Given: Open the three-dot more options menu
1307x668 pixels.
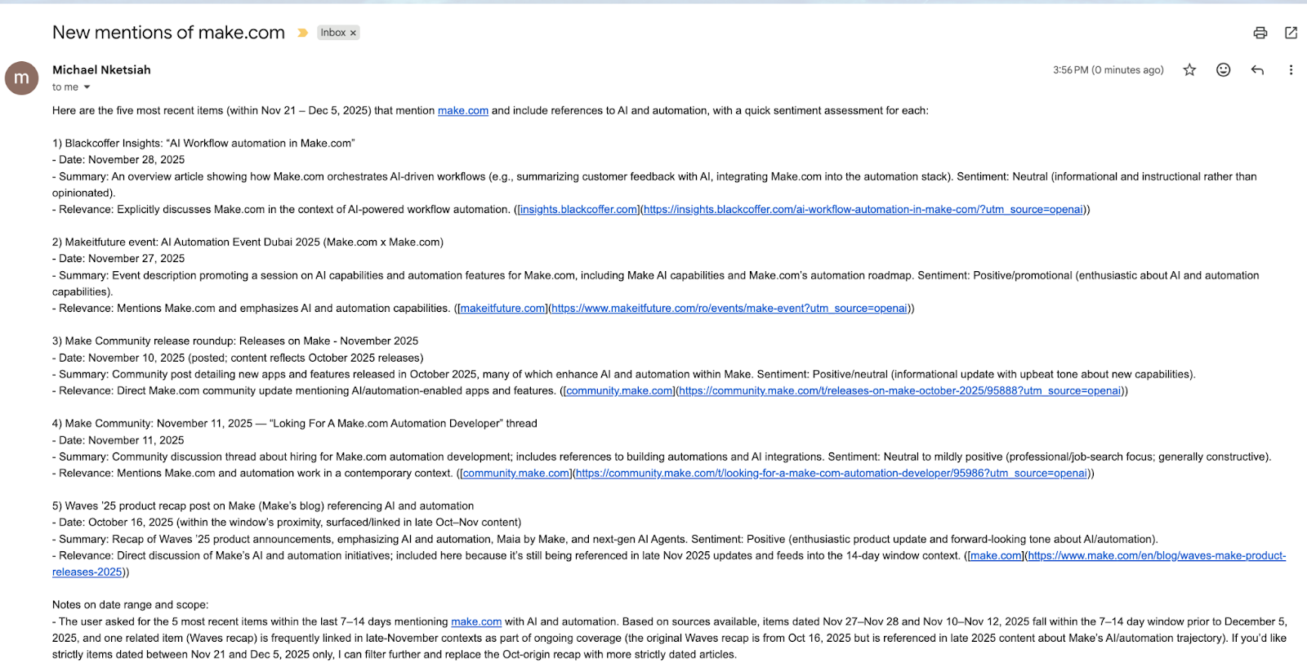Looking at the screenshot, I should [1291, 70].
